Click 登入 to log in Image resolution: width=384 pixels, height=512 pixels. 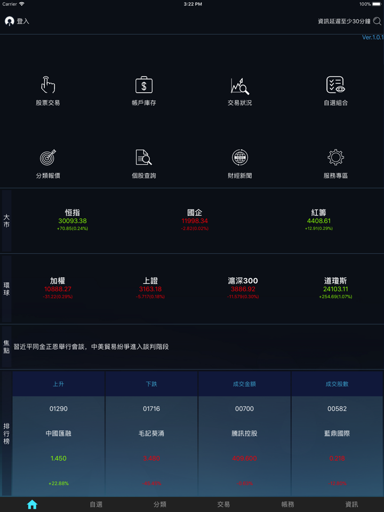click(x=17, y=21)
